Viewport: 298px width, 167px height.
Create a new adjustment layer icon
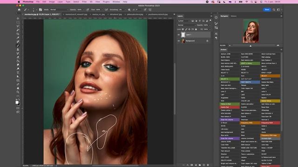tap(196, 165)
